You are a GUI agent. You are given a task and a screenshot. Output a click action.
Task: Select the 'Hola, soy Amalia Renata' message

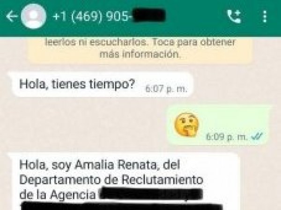click(x=124, y=181)
